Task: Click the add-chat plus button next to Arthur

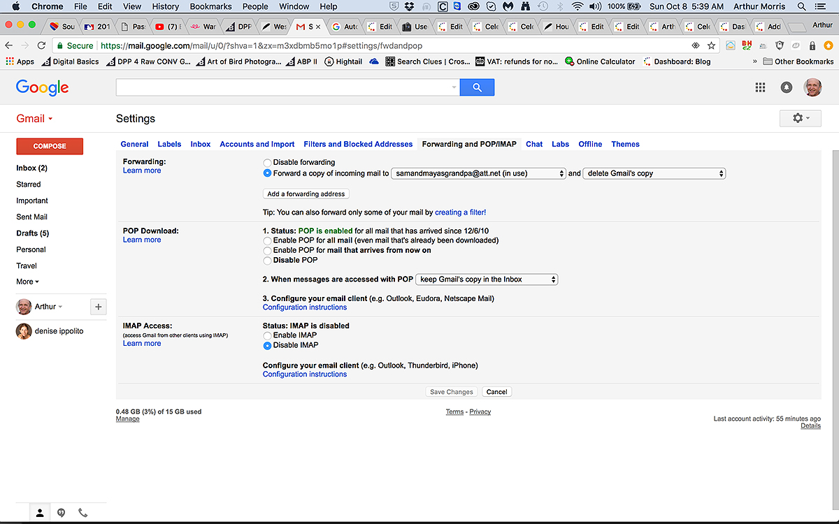Action: click(x=98, y=306)
